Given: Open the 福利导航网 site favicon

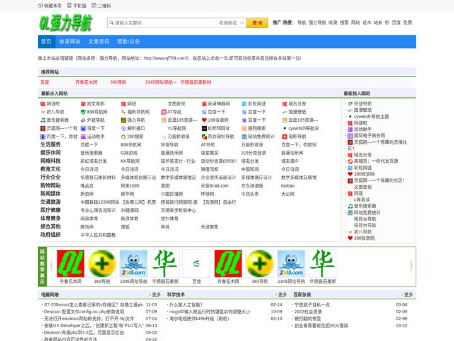Looking at the screenshot, I should (x=124, y=112).
